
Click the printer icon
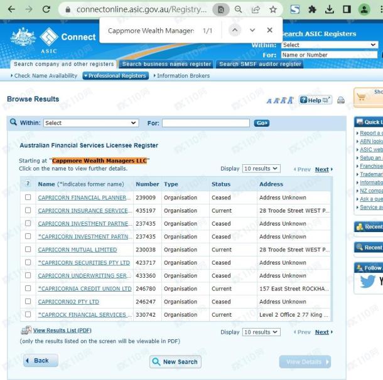[341, 100]
